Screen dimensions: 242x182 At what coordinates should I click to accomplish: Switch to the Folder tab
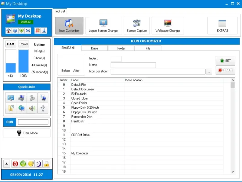click(121, 48)
